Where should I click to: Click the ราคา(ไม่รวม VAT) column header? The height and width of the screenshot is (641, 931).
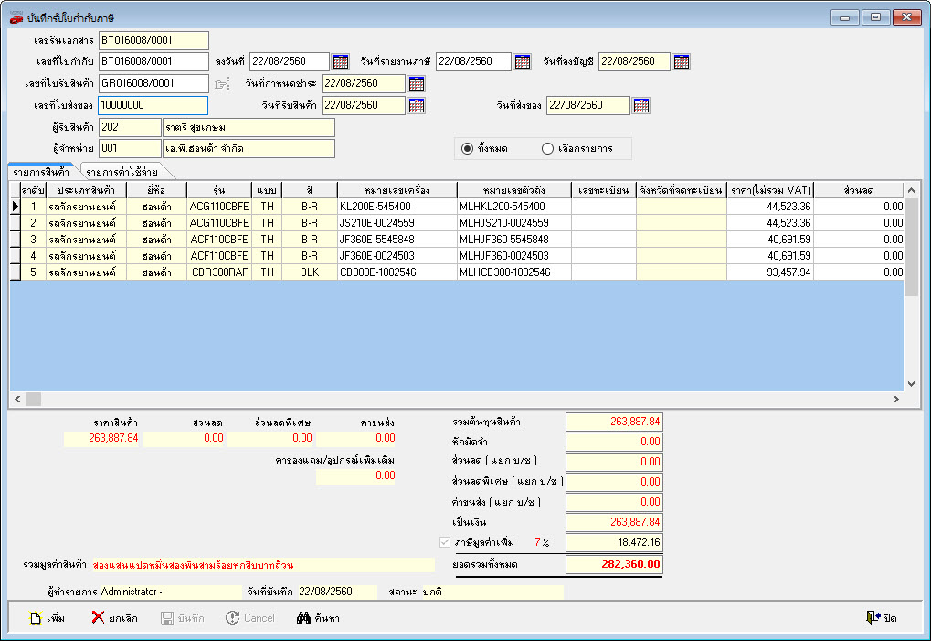click(x=770, y=190)
